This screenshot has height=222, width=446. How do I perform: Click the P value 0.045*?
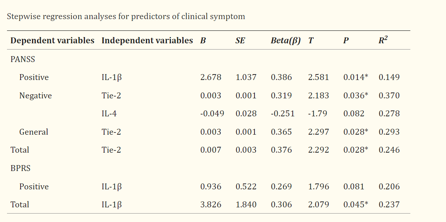356,205
